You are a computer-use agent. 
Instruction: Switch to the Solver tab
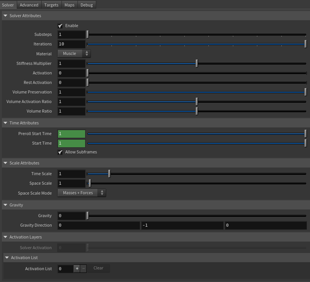[8, 5]
